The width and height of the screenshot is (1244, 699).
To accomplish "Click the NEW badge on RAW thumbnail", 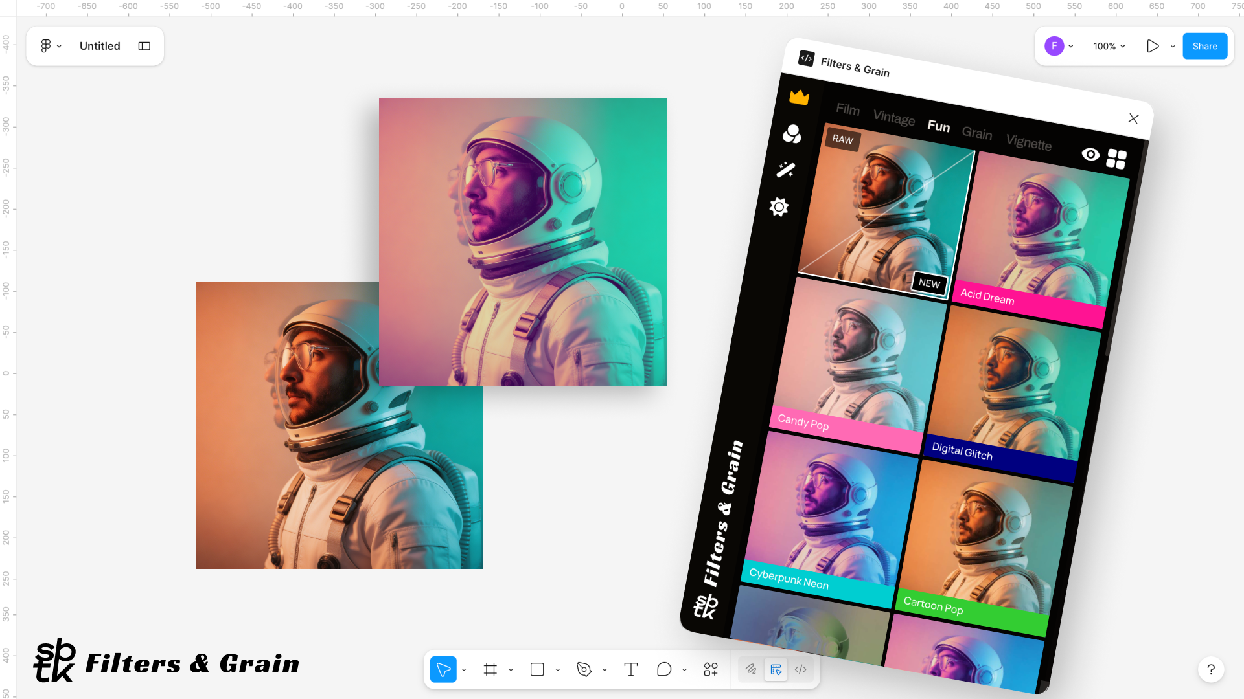I will pyautogui.click(x=930, y=283).
